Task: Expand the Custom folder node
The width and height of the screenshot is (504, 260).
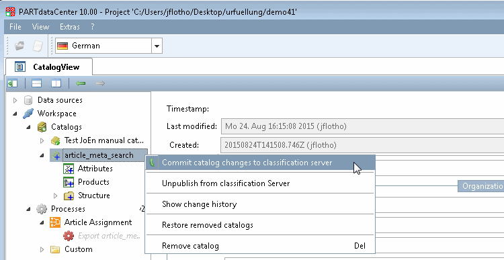Action: coord(42,250)
